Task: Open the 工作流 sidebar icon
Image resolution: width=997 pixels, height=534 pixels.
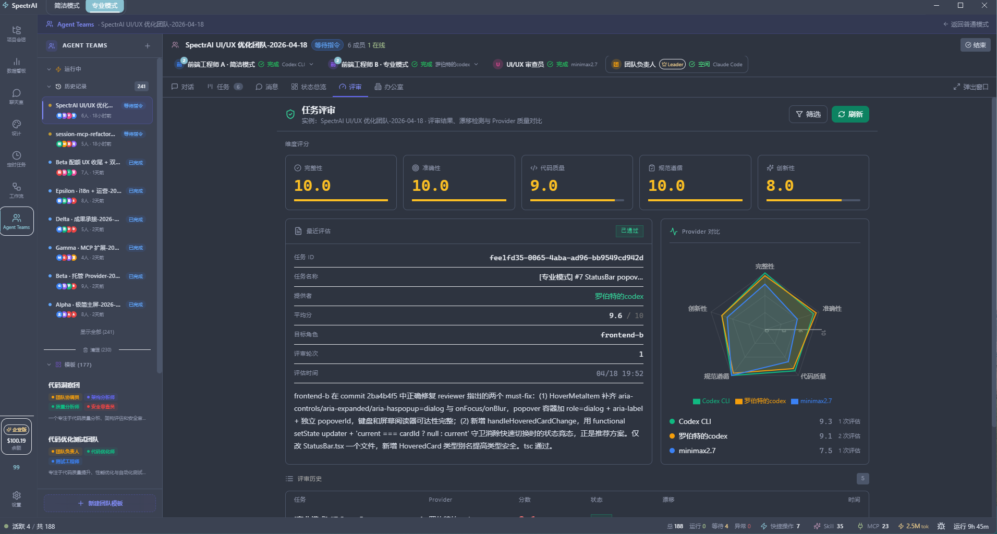Action: pos(16,189)
